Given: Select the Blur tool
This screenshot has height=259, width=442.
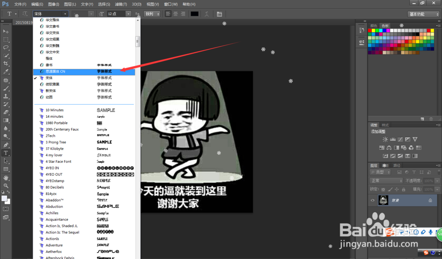Looking at the screenshot, I should click(6, 128).
